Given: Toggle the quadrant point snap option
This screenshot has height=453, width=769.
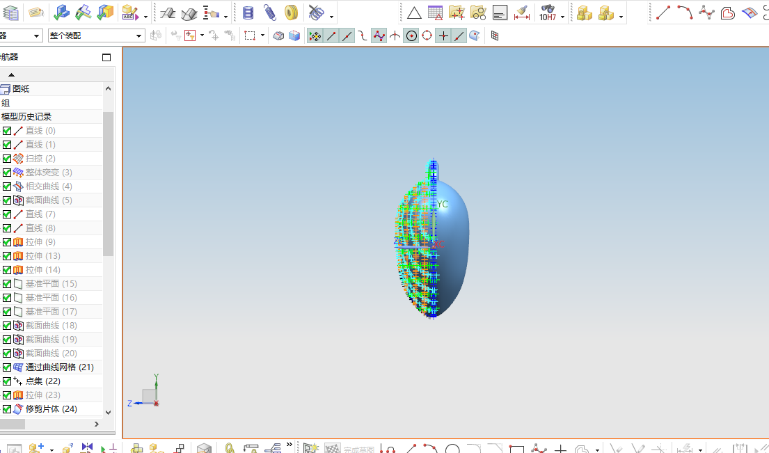Looking at the screenshot, I should click(427, 35).
